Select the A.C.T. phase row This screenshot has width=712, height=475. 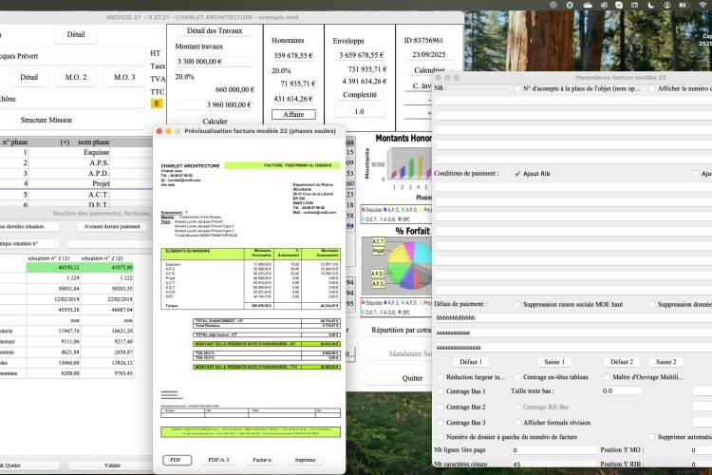[76, 195]
